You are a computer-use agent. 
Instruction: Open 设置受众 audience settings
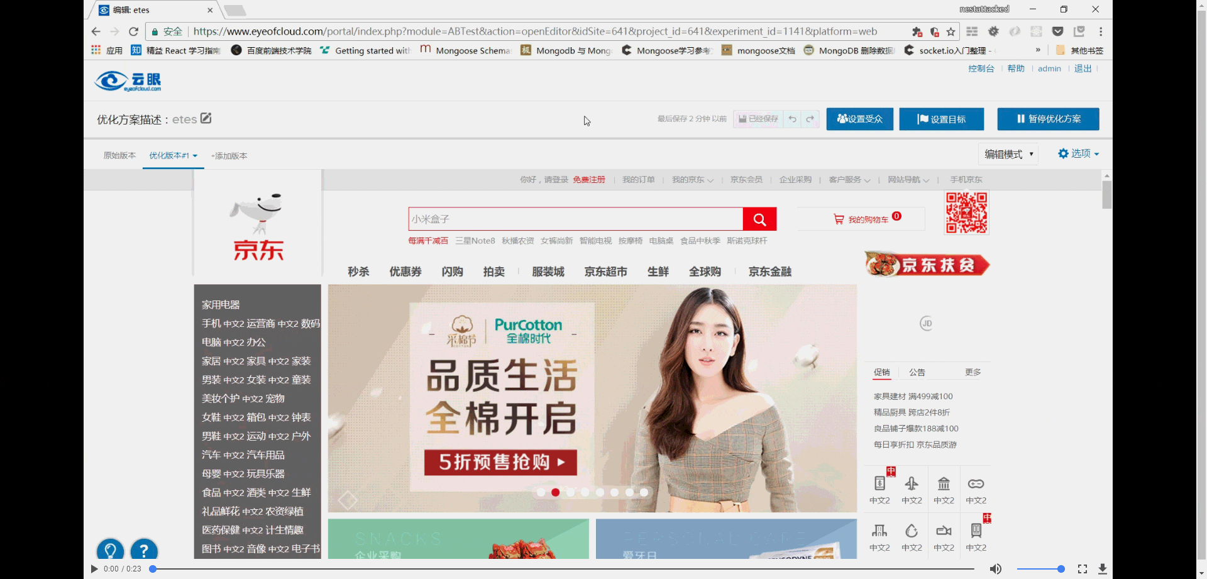click(x=859, y=119)
